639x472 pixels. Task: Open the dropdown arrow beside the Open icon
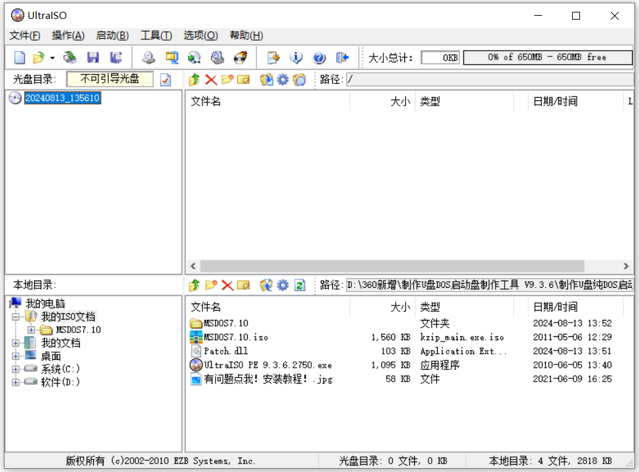[x=52, y=58]
